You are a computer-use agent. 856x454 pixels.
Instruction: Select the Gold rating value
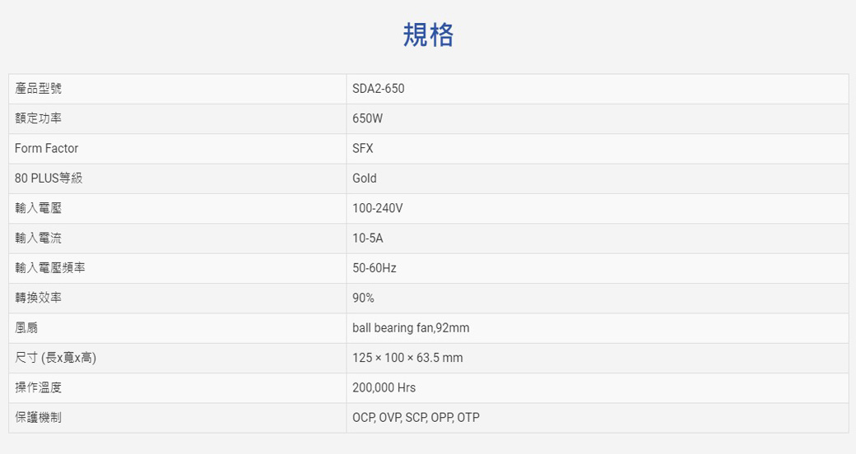(364, 178)
